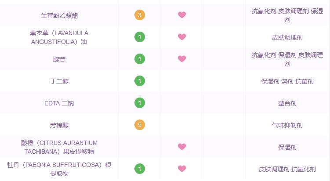
Task: Click orange safety score 5 for 芳樟醇
Action: 140,125
